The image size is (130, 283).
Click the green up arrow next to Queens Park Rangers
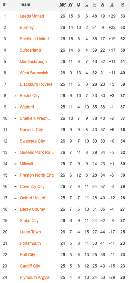pos(15,153)
